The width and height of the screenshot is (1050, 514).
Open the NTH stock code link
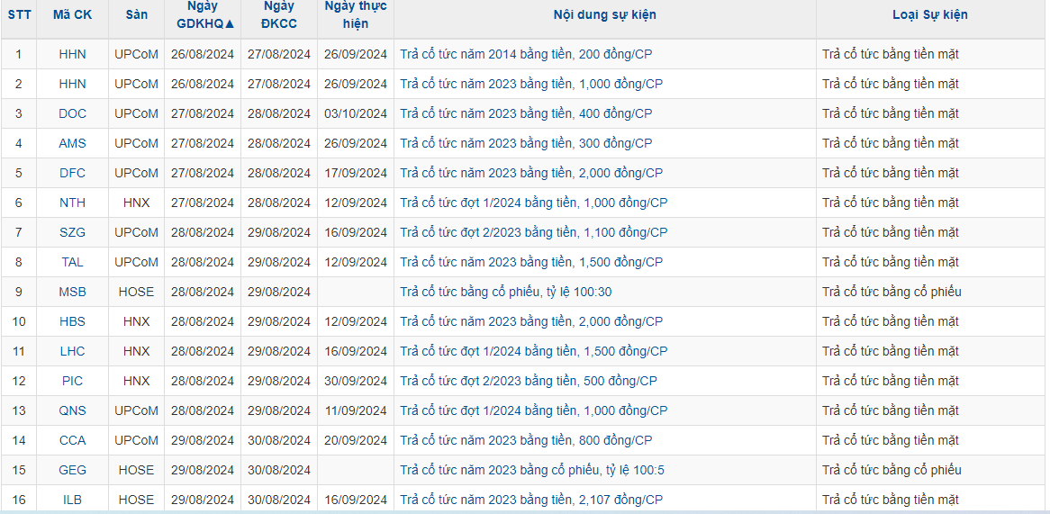(x=72, y=203)
